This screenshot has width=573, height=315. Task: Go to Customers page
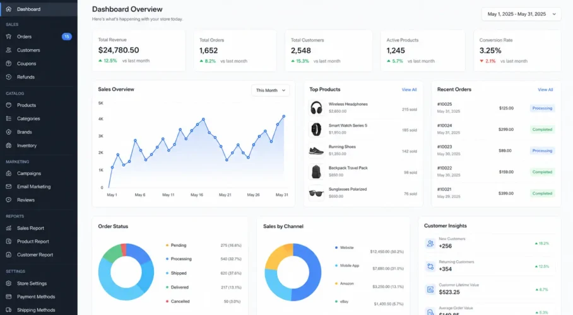38,50
